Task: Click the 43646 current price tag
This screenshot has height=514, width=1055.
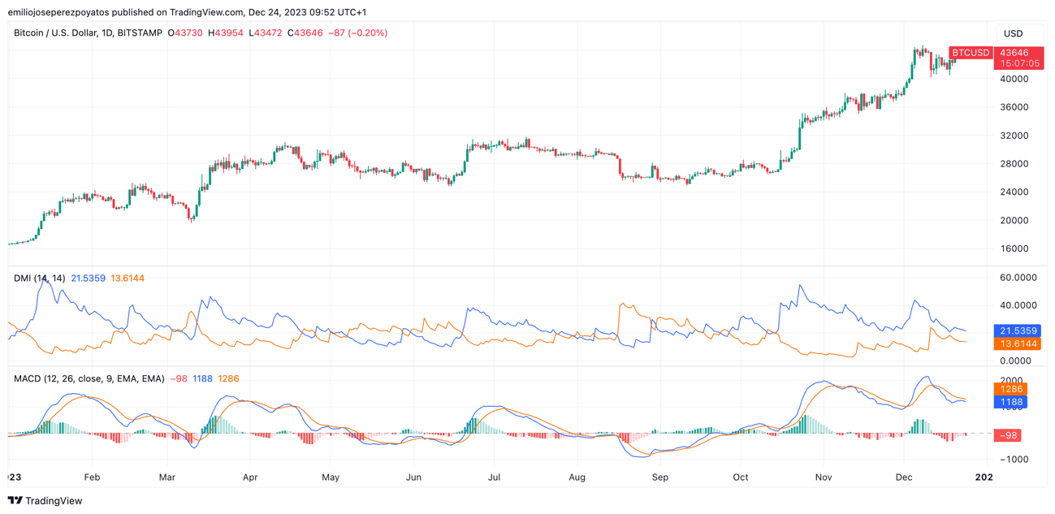Action: (x=1014, y=53)
